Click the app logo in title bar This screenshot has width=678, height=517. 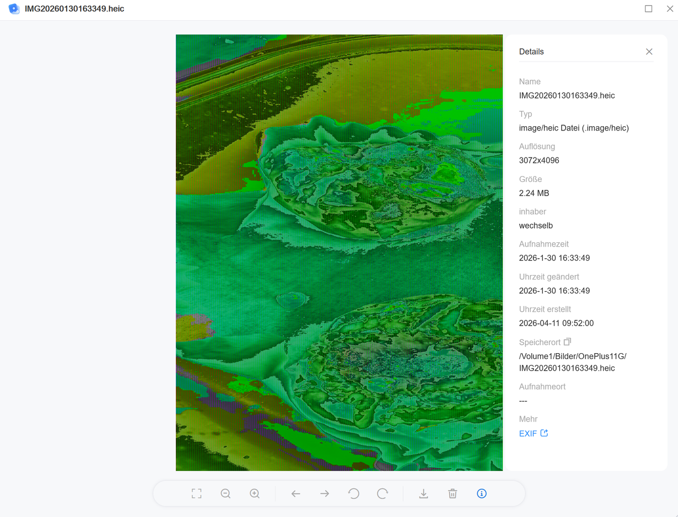click(14, 8)
